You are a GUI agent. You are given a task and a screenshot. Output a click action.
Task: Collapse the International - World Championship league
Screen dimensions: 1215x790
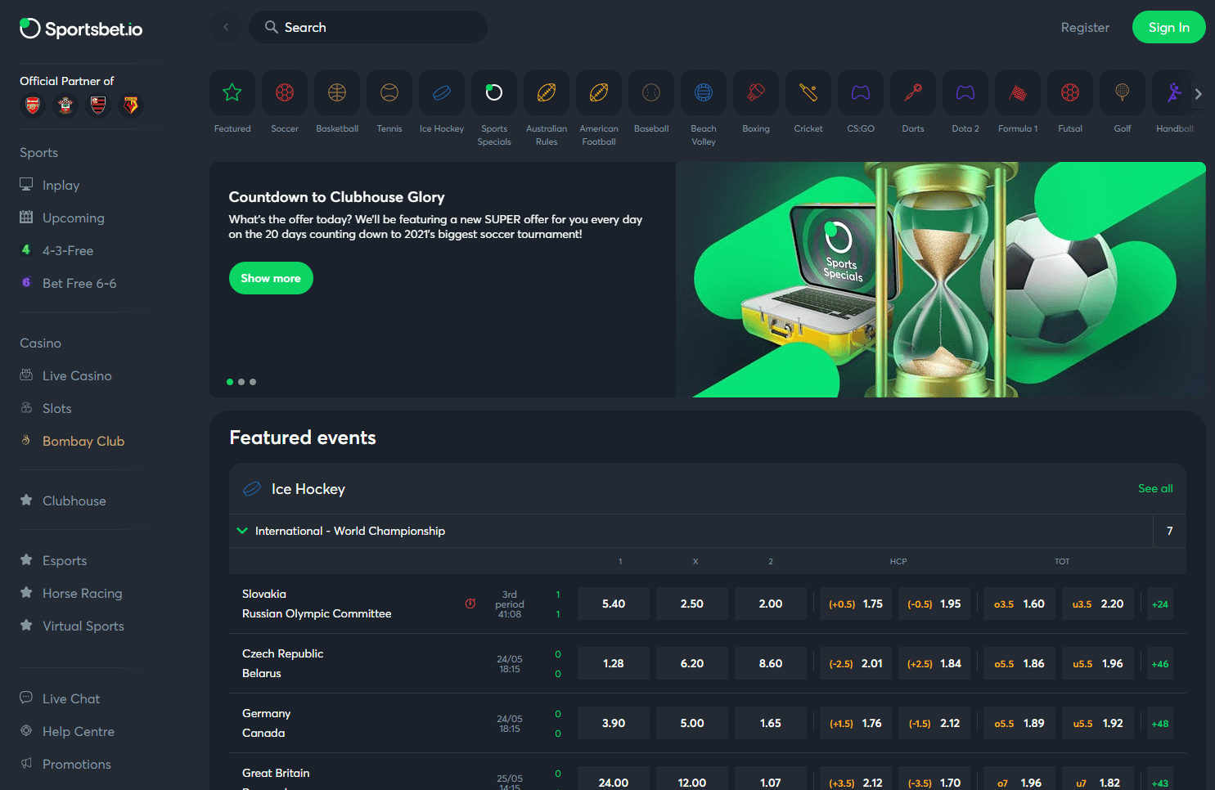click(242, 531)
